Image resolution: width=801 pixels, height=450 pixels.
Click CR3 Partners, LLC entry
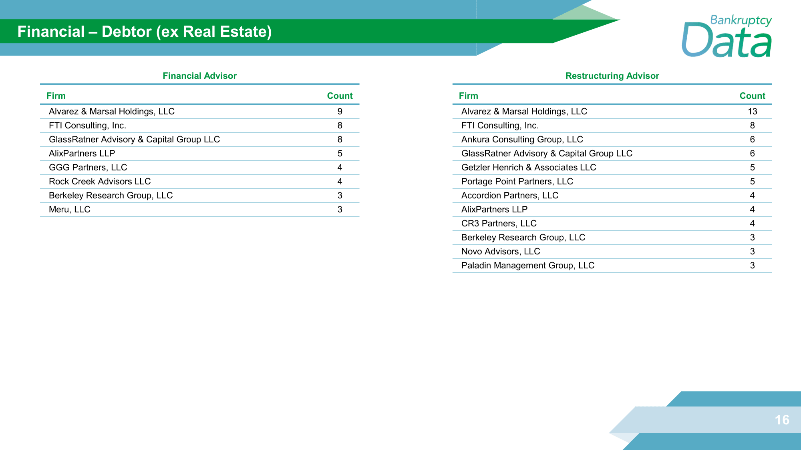499,224
